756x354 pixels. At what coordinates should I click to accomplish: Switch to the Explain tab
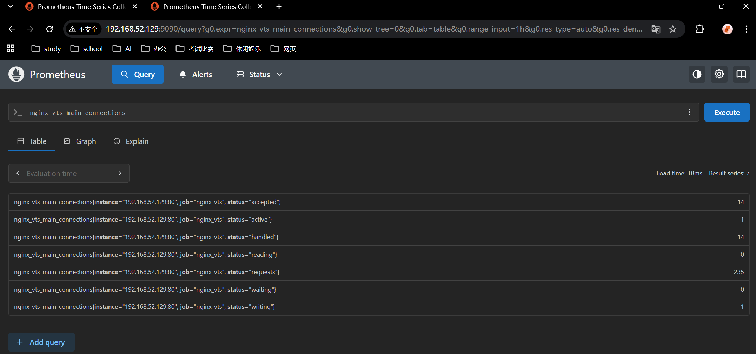tap(131, 141)
